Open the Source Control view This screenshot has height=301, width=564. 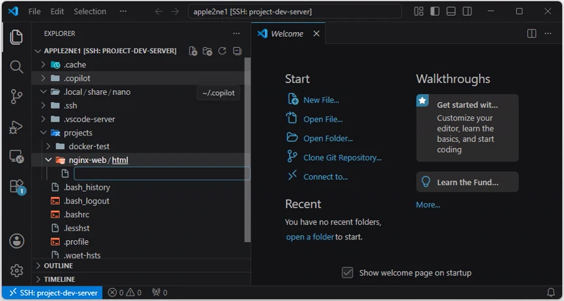click(x=16, y=97)
